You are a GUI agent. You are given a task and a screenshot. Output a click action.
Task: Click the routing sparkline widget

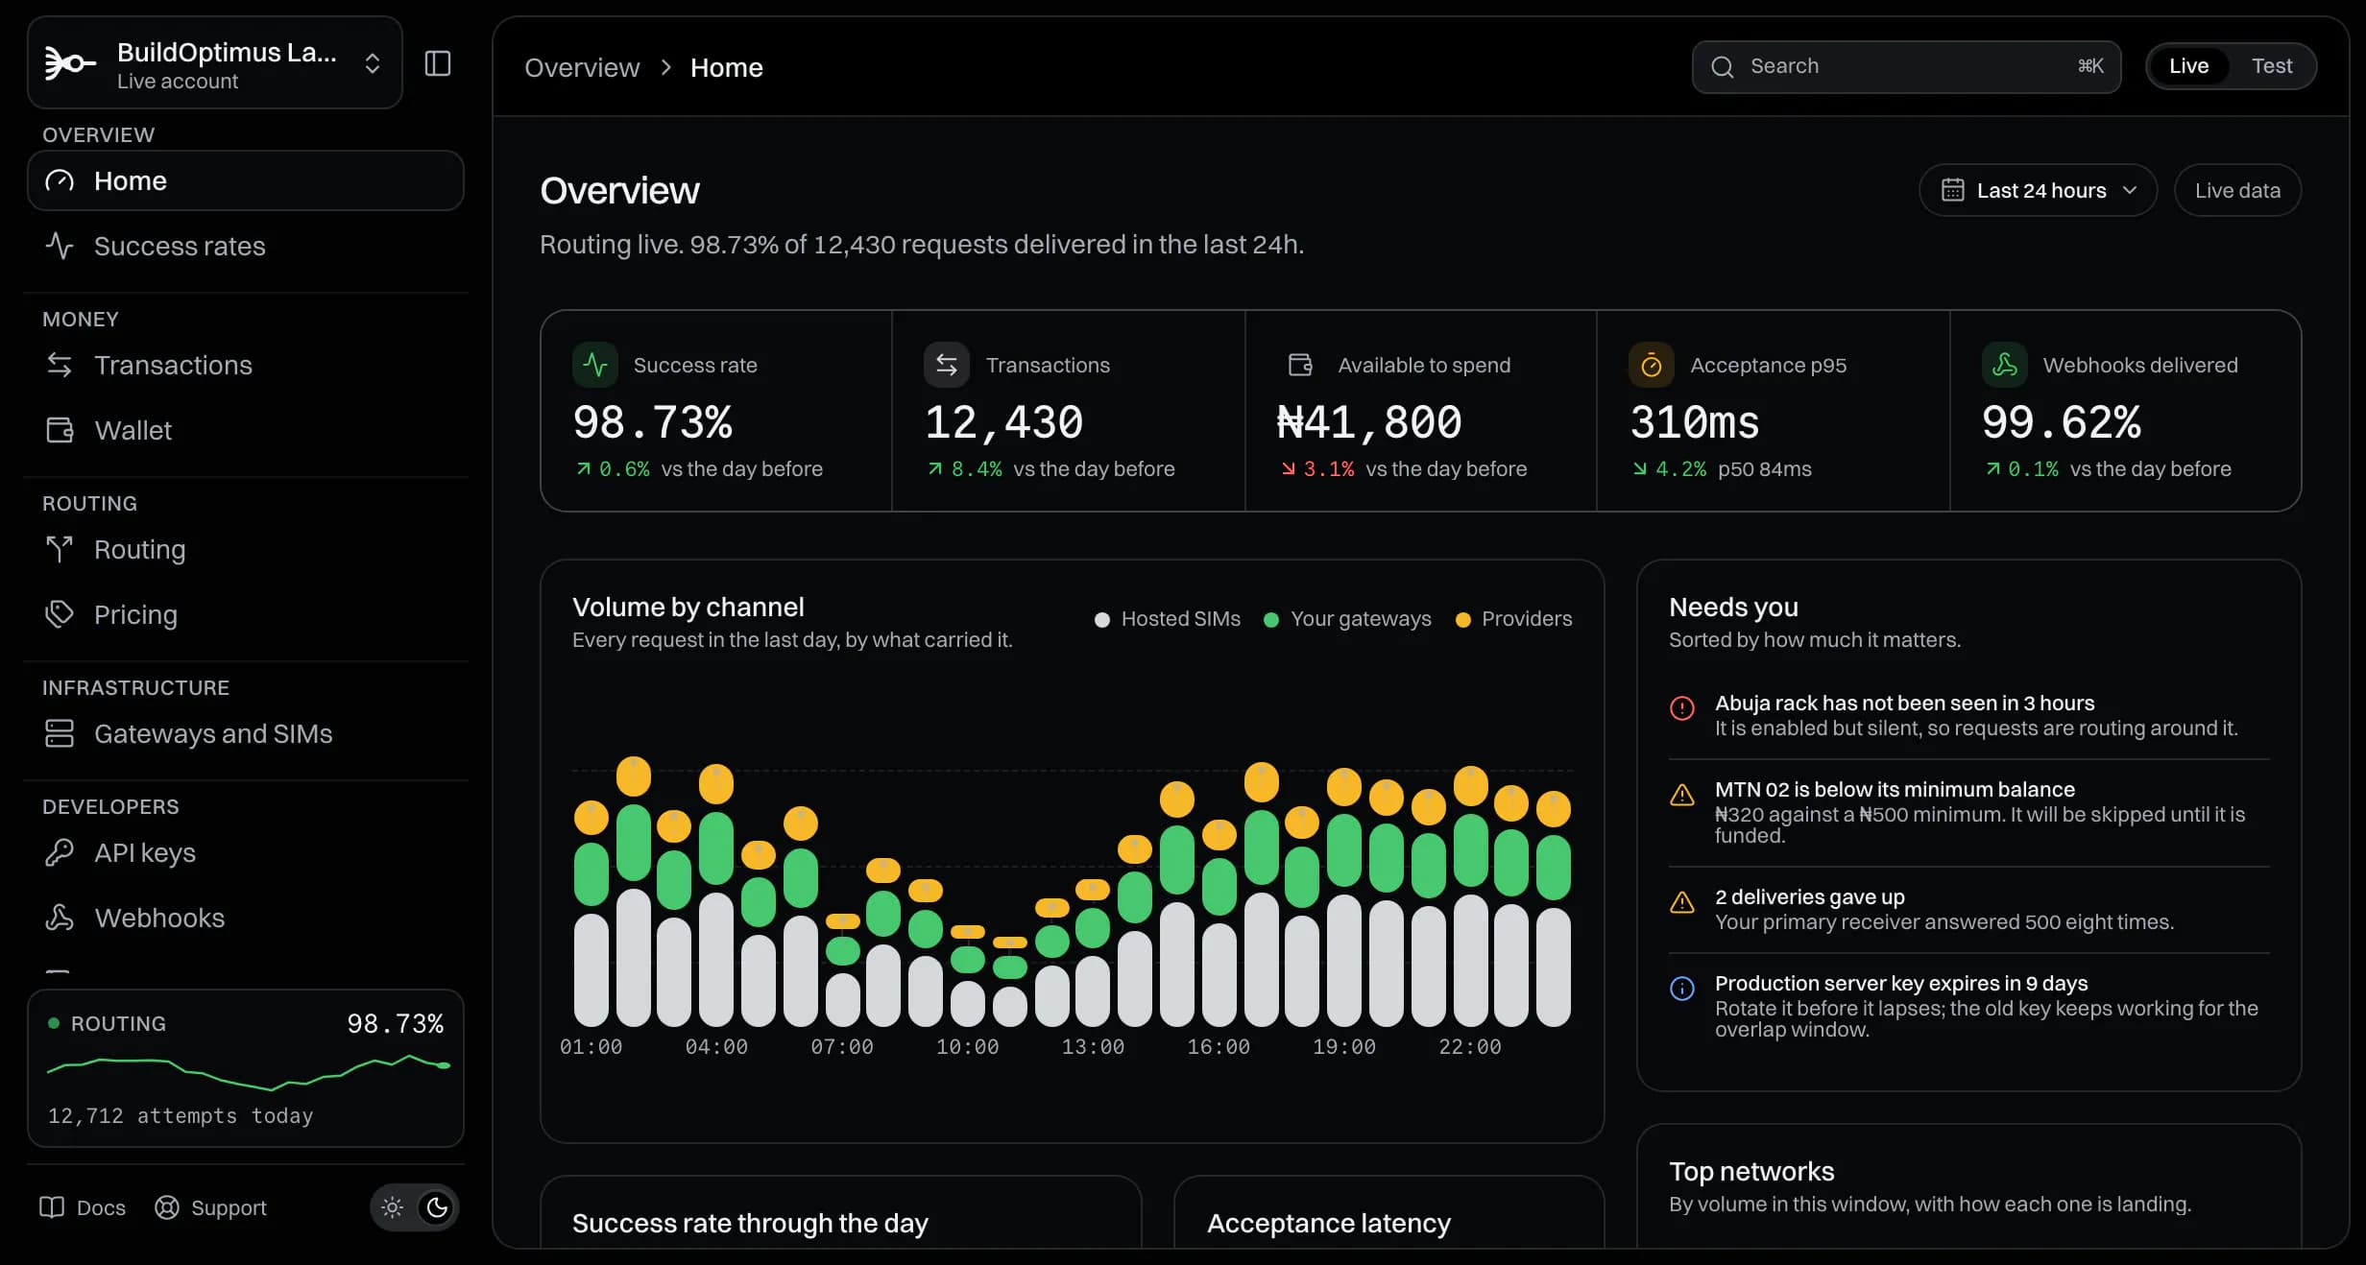tap(246, 1068)
